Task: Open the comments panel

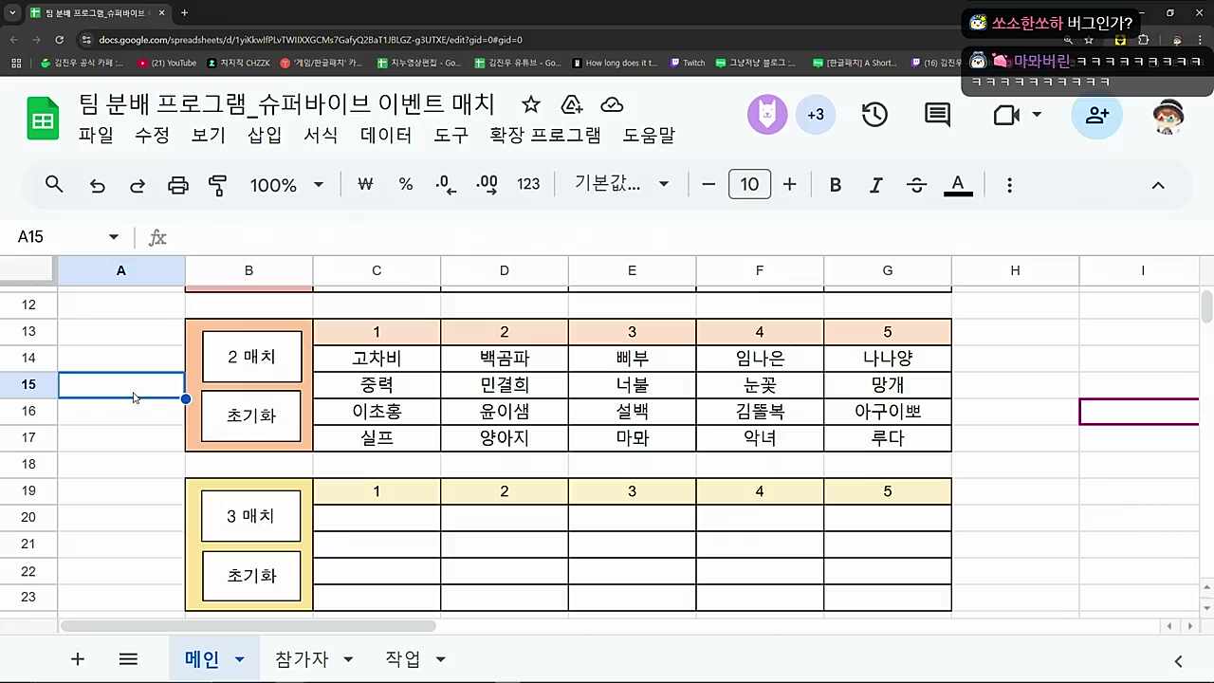Action: pyautogui.click(x=938, y=115)
